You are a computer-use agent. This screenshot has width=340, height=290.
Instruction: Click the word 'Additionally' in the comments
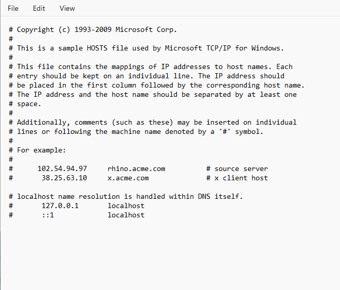[44, 122]
